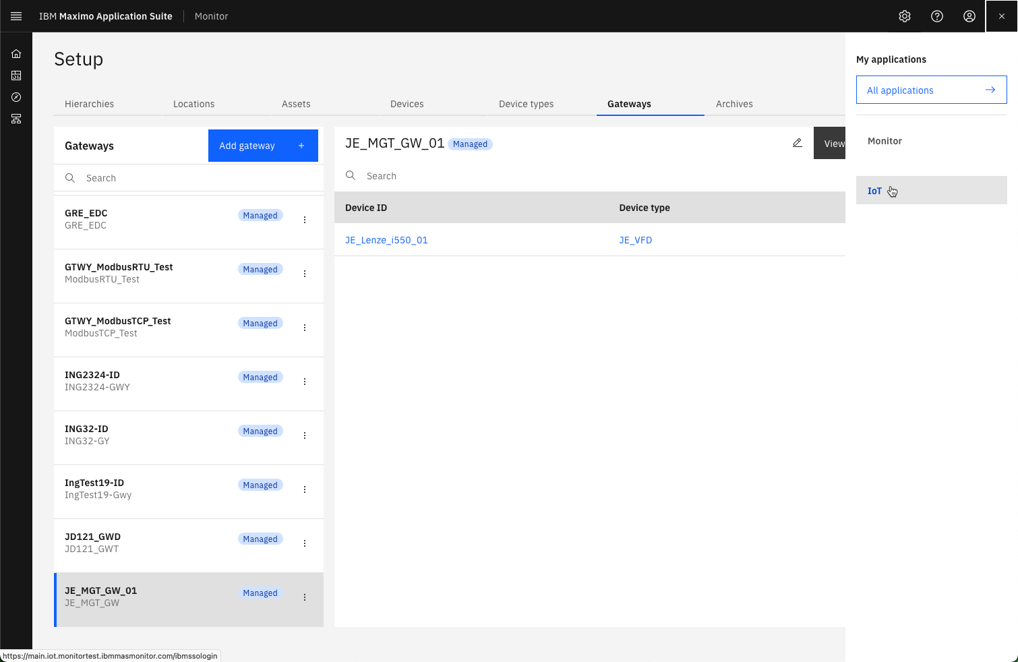Image resolution: width=1018 pixels, height=662 pixels.
Task: Open overflow menu for GRE_EDC gateway
Action: [x=305, y=220]
